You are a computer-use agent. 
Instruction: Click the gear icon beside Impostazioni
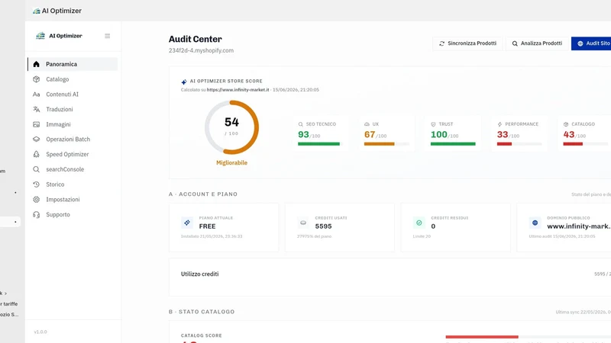click(36, 200)
